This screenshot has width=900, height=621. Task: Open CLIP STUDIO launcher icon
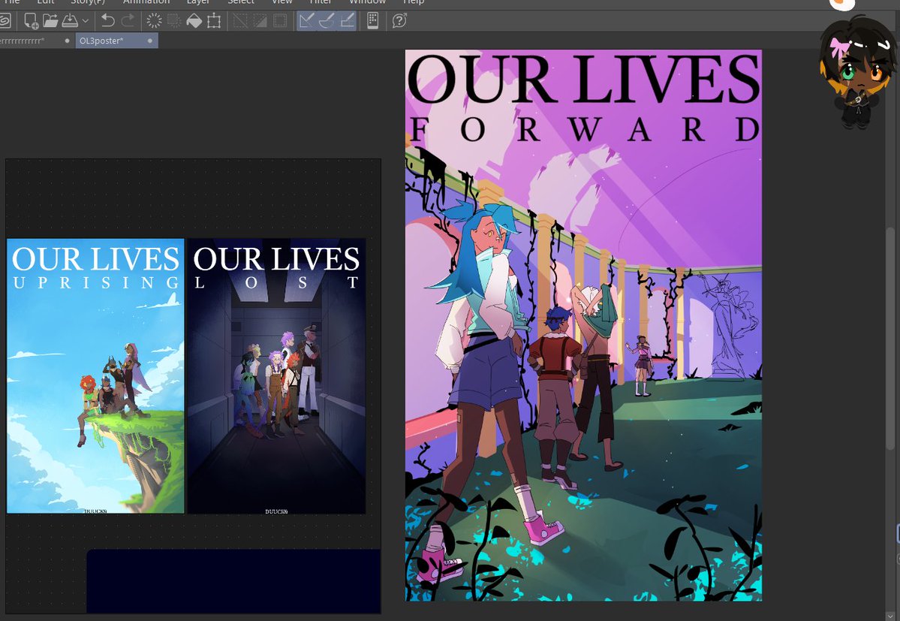[x=5, y=21]
